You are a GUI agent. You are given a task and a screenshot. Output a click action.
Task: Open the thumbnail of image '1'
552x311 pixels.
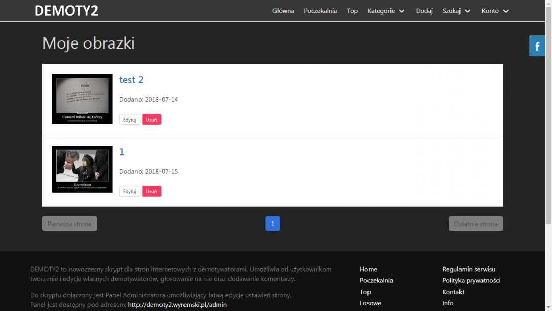coord(82,169)
